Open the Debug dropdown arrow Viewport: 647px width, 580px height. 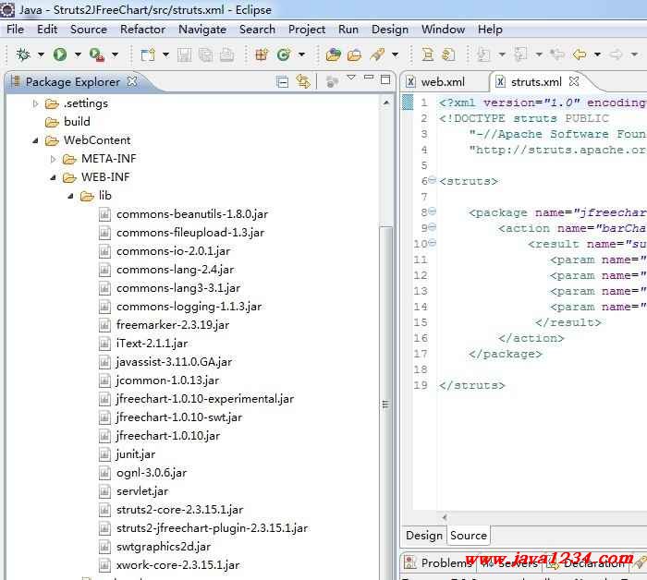pyautogui.click(x=41, y=54)
